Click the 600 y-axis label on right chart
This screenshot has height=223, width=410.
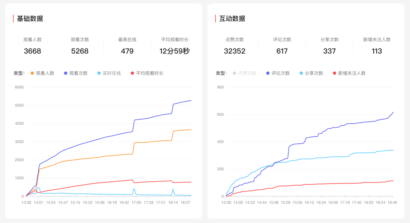[x=221, y=115]
